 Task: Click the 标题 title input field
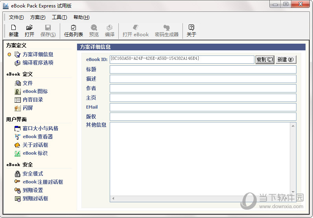203,70
